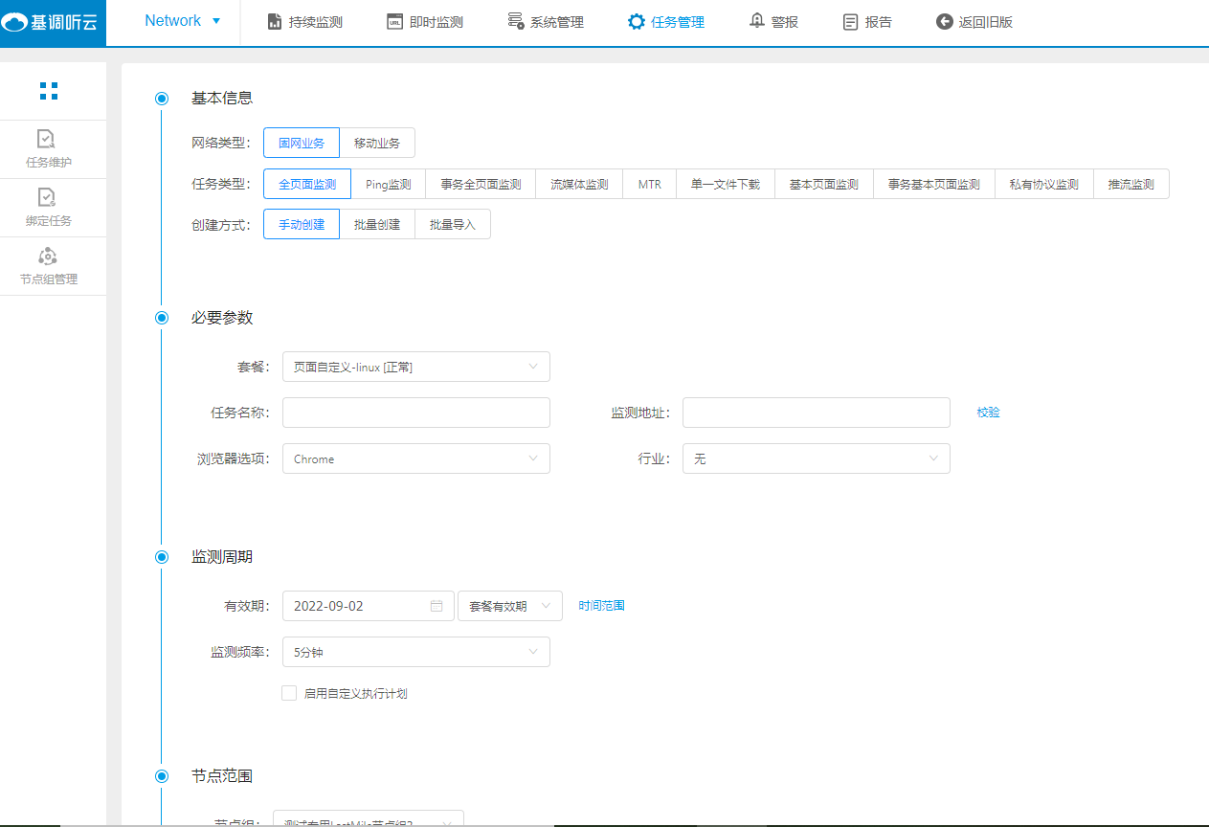Click 返回旧版 back arrow icon

944,21
